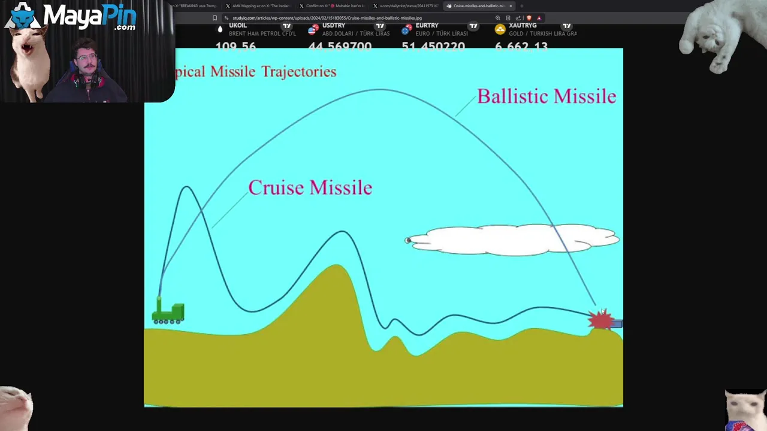Screen dimensions: 767x431
Task: Click the TradingView logo beside USDTRY
Action: click(380, 26)
